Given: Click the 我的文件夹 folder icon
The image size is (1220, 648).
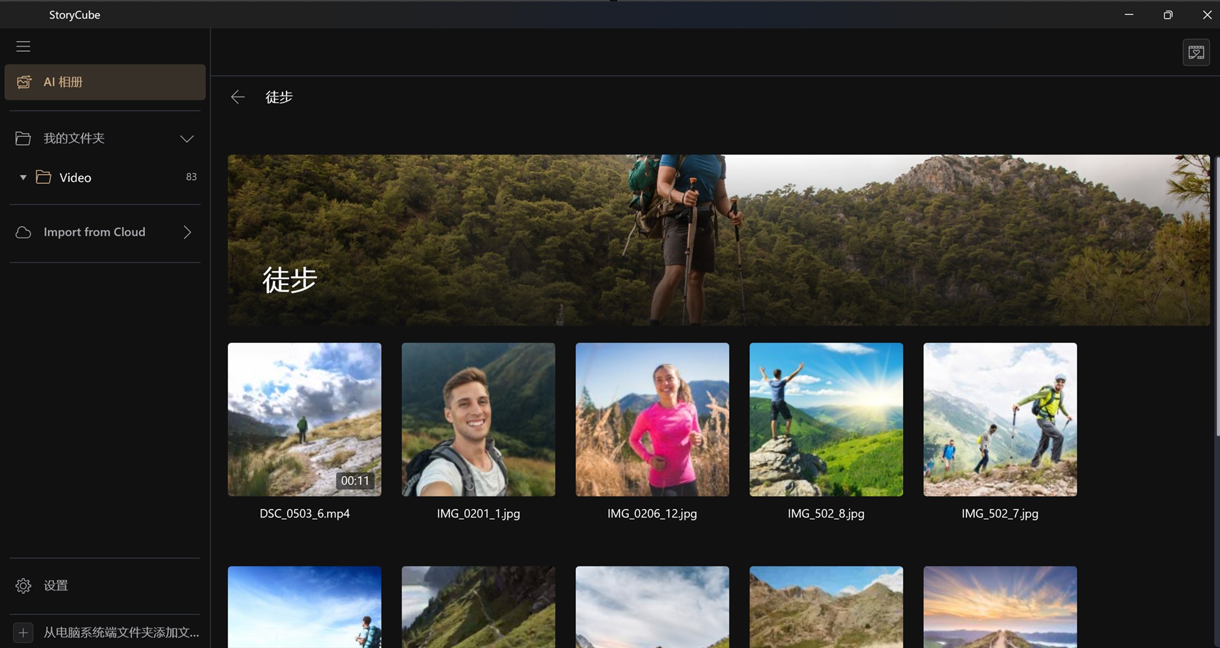Looking at the screenshot, I should 23,138.
